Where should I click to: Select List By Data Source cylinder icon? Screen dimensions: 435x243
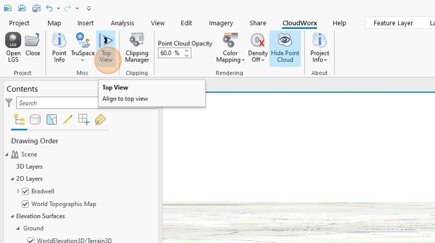35,120
